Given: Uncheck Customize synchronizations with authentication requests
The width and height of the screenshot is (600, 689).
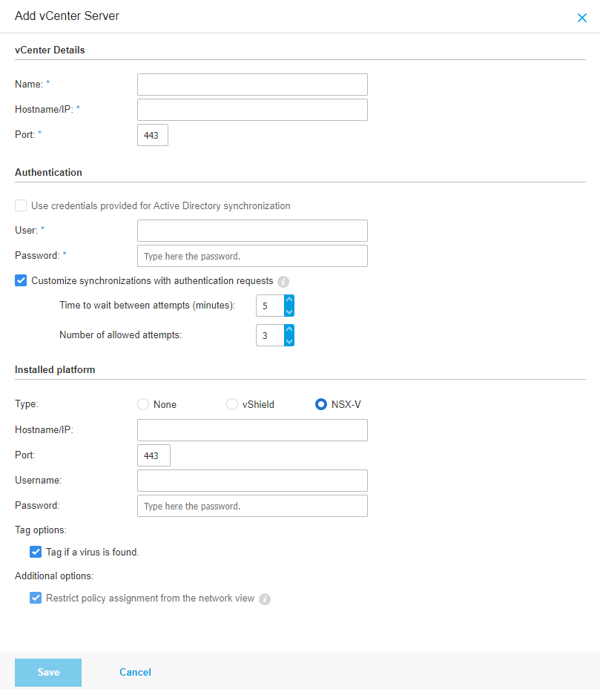Looking at the screenshot, I should (21, 281).
